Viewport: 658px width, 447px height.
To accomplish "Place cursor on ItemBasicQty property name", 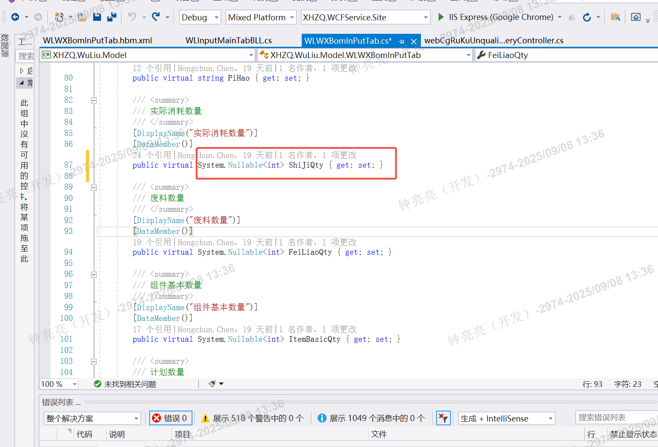I will coord(315,339).
